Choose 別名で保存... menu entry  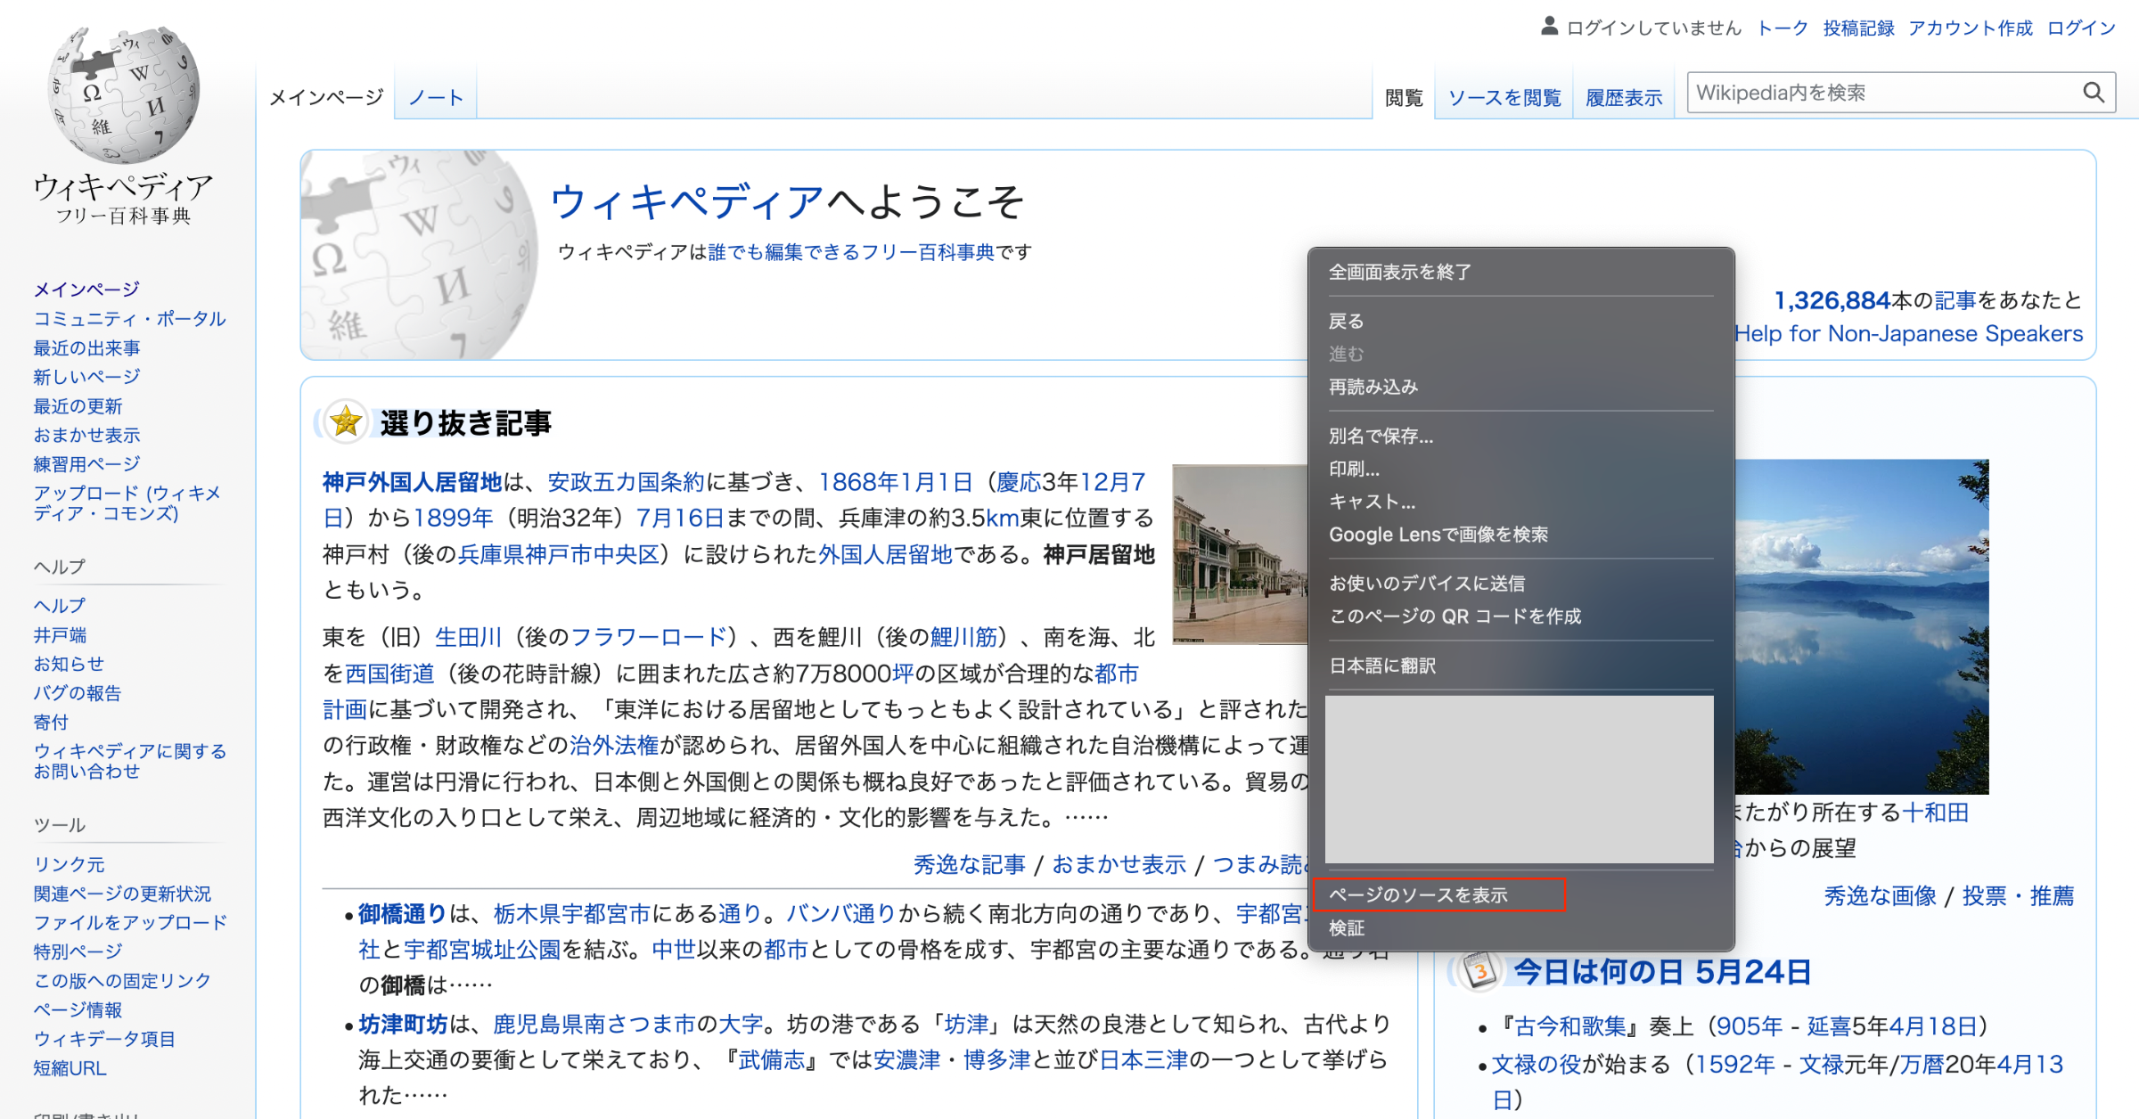1520,436
